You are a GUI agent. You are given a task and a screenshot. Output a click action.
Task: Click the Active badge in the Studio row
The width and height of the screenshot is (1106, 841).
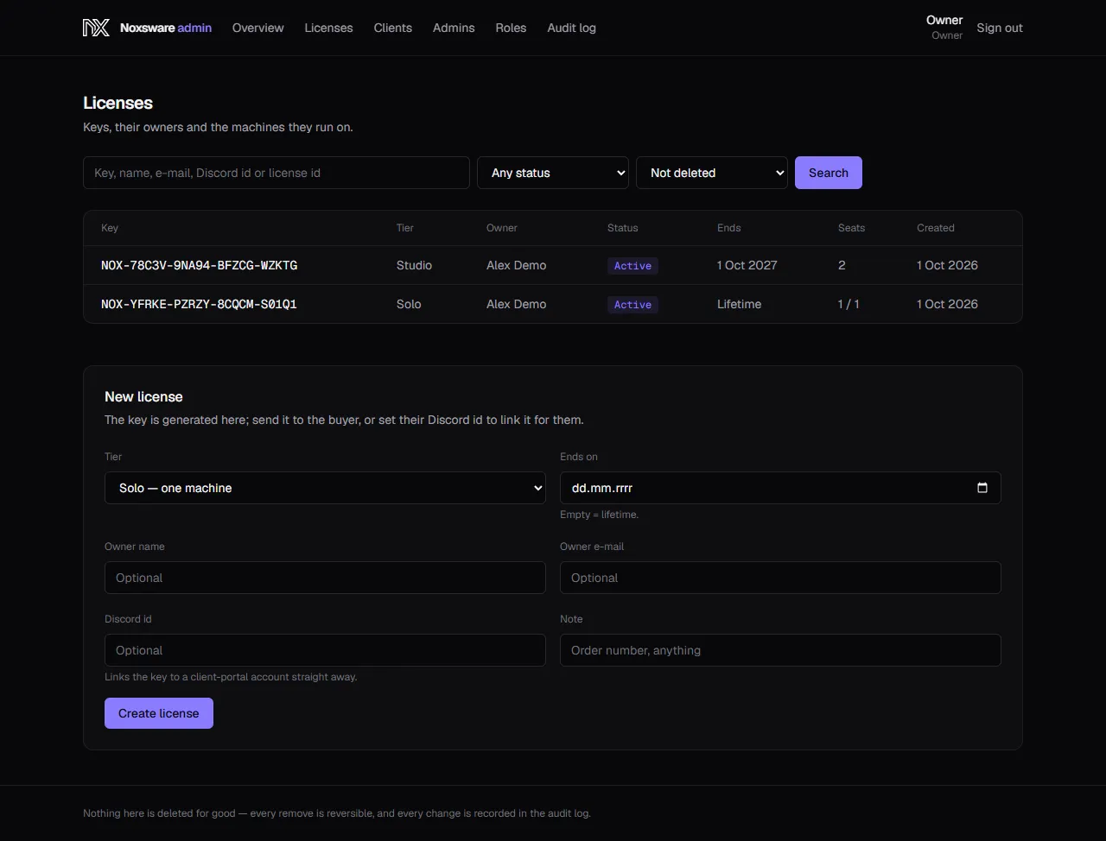[632, 266]
